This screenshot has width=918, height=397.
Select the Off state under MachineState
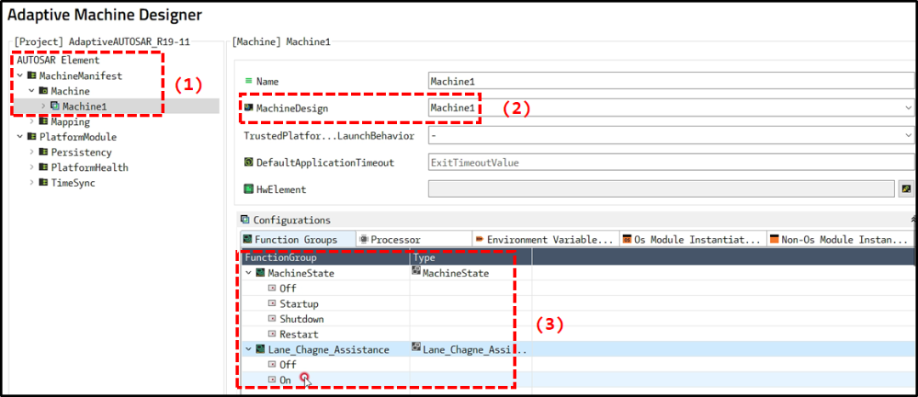287,288
